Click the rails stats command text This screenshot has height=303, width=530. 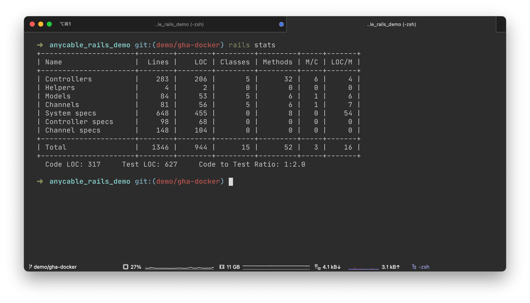[252, 44]
